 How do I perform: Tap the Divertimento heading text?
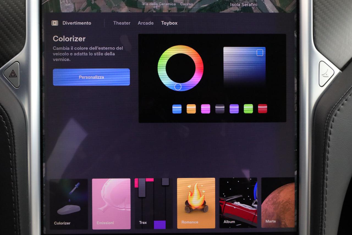(x=77, y=23)
